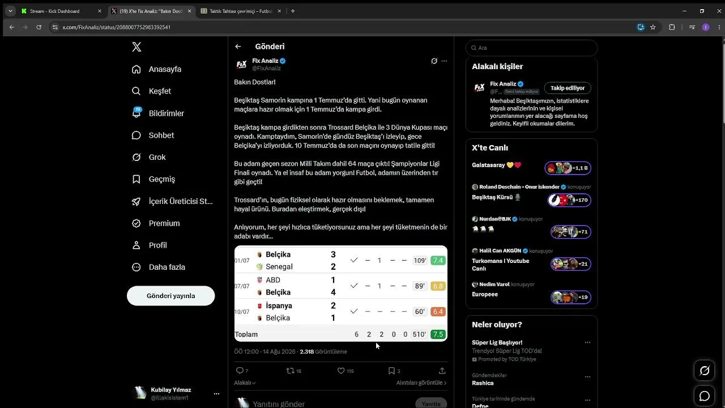Image resolution: width=725 pixels, height=408 pixels.
Task: Close the Taktik Tahtası tab
Action: 279,11
